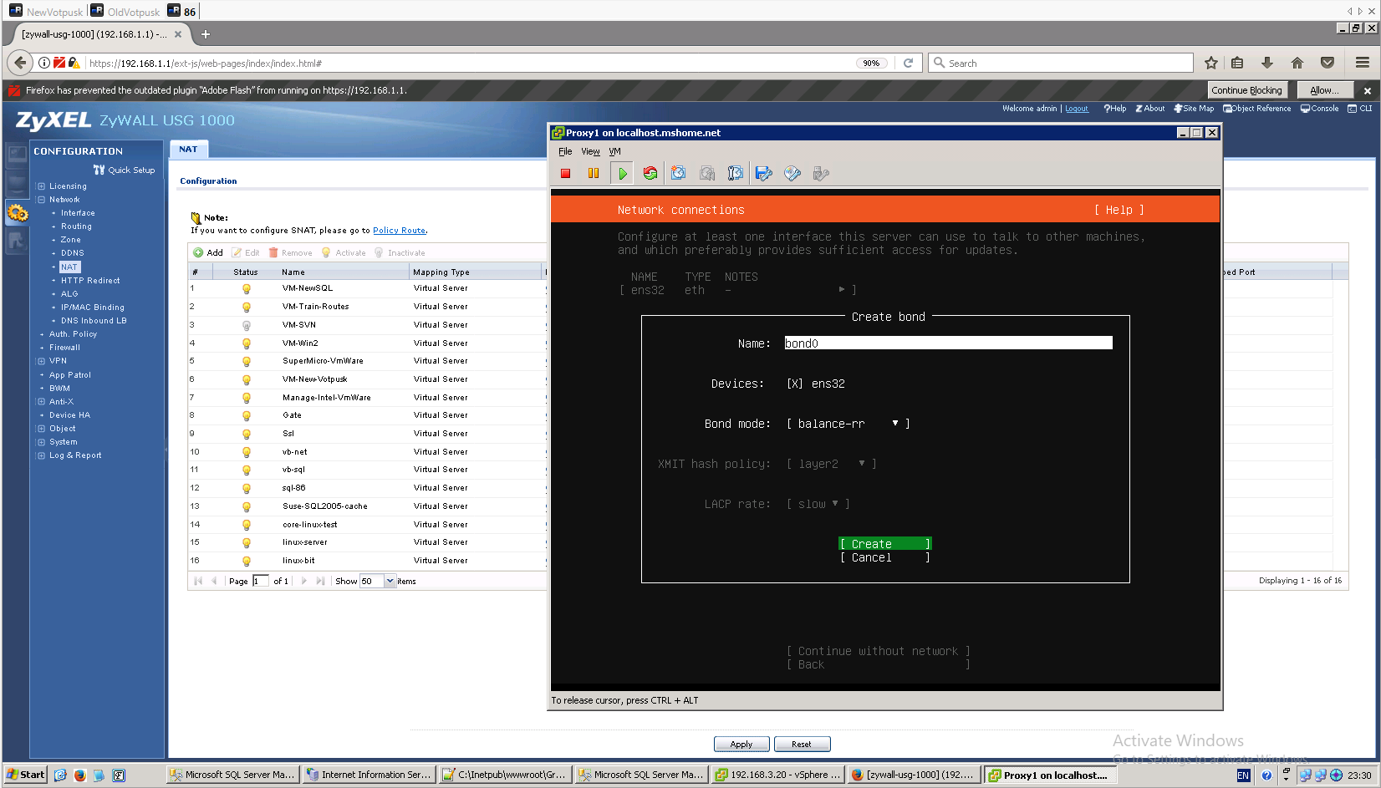The height and width of the screenshot is (788, 1381).
Task: Click the floppy disk connection icon
Action: coord(763,173)
